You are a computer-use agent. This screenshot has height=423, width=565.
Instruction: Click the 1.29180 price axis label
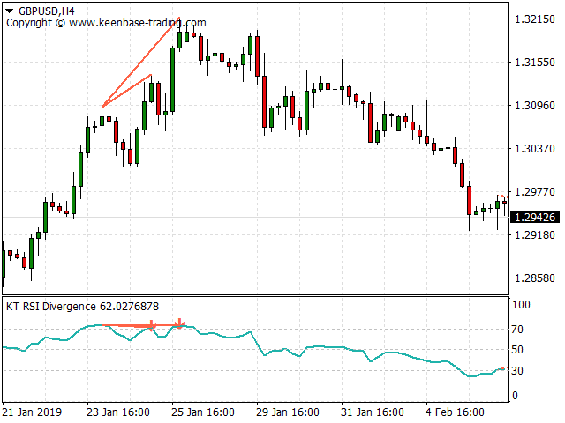[x=535, y=235]
